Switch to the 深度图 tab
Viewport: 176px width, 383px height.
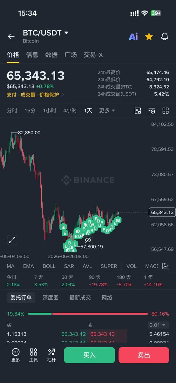(51, 297)
